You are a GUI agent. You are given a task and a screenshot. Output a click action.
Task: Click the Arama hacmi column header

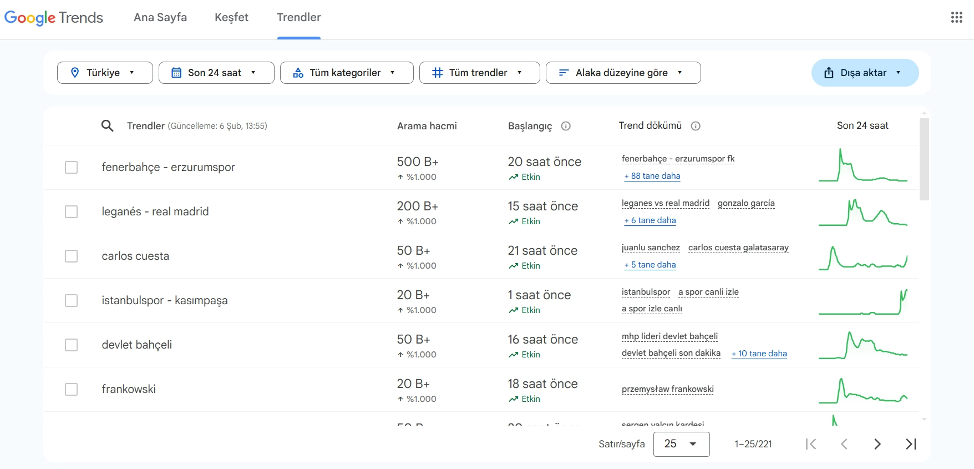coord(427,126)
